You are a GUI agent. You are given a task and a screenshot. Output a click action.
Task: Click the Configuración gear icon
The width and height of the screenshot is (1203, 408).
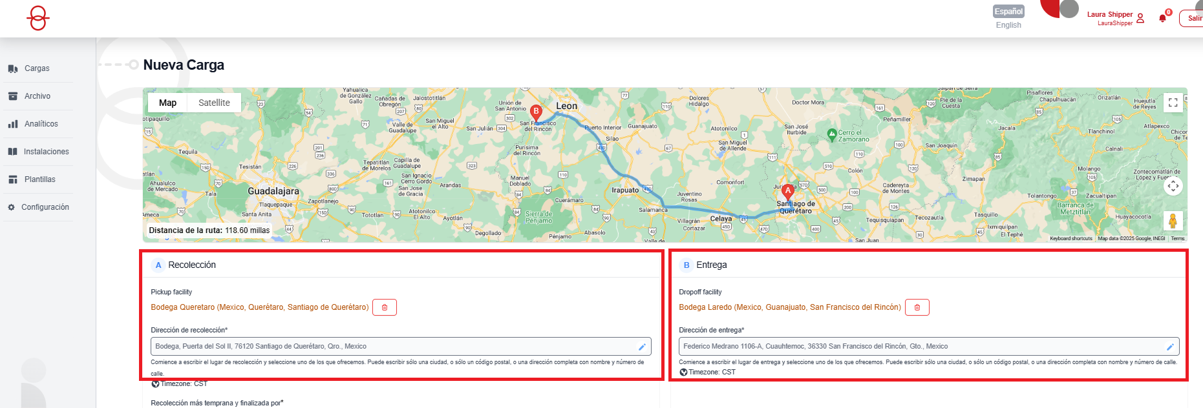click(x=11, y=207)
